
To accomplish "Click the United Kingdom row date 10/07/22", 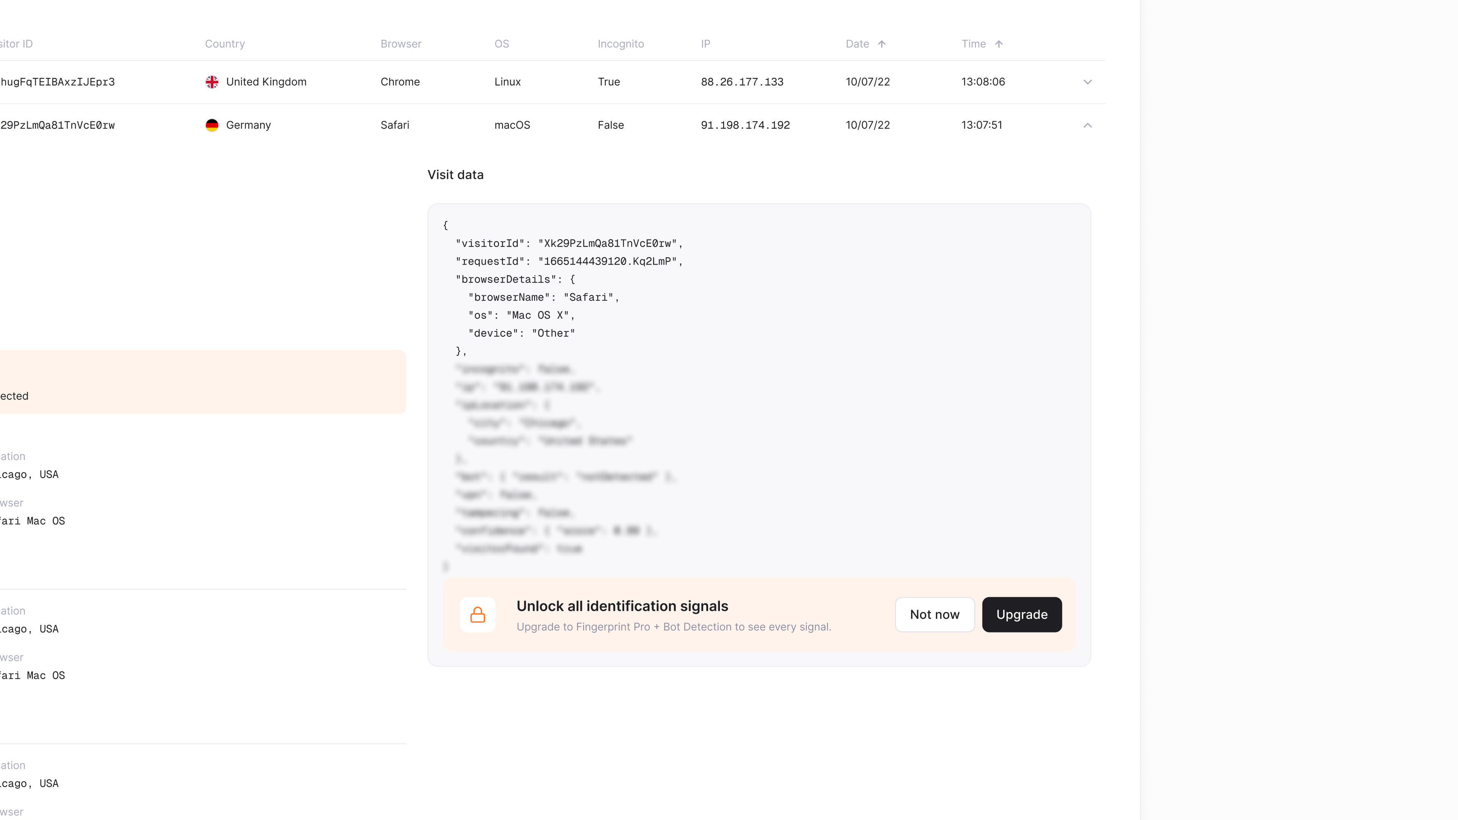I will (x=868, y=82).
